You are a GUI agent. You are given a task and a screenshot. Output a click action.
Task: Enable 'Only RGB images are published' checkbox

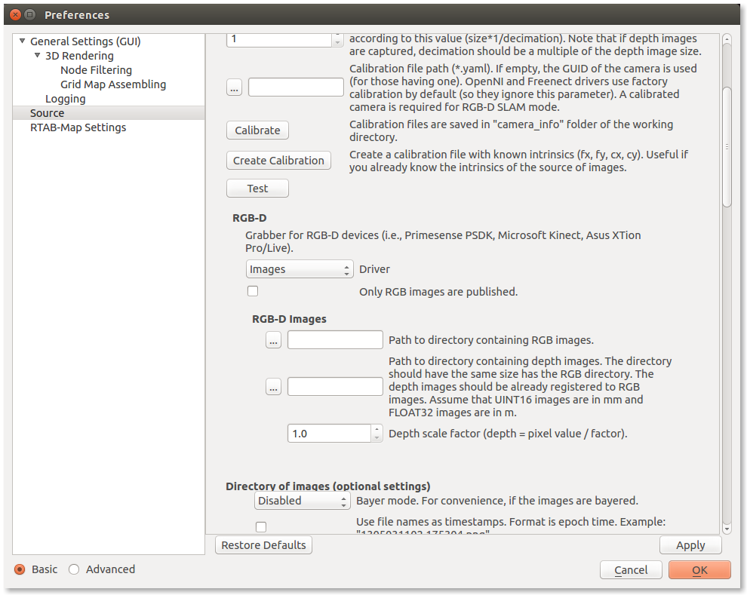253,291
